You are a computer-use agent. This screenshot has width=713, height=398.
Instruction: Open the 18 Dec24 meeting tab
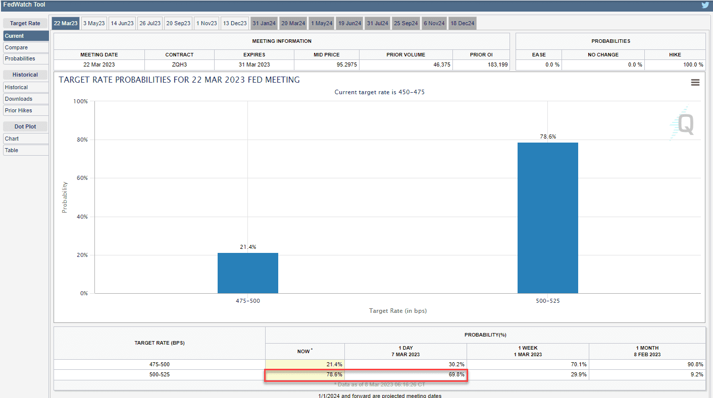tap(462, 23)
